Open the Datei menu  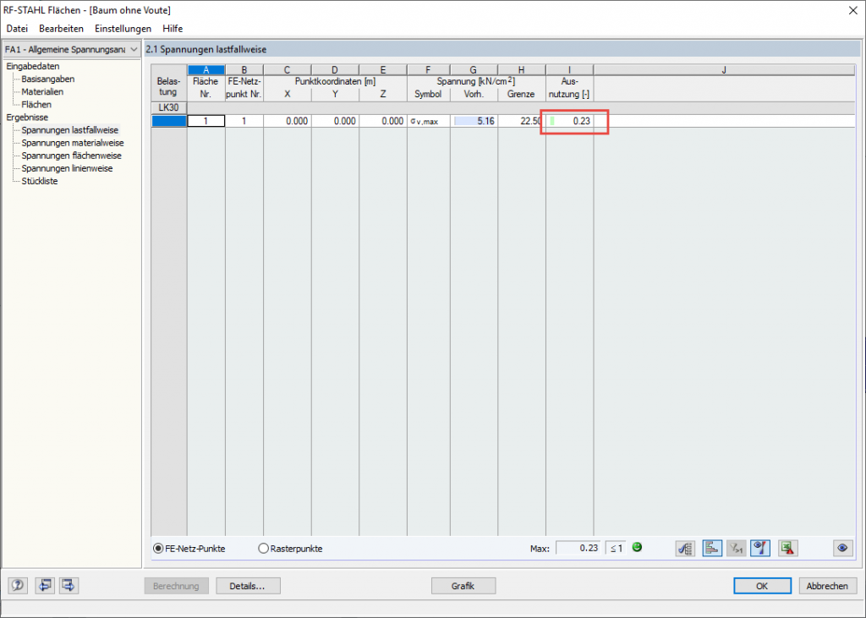17,28
